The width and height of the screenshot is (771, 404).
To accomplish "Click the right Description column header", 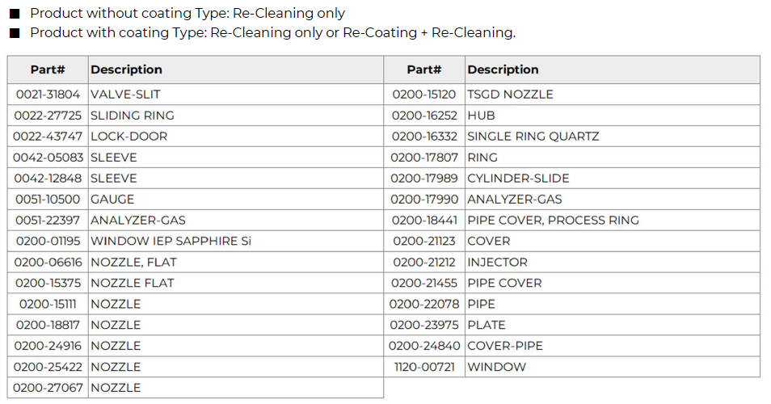I will coord(503,69).
